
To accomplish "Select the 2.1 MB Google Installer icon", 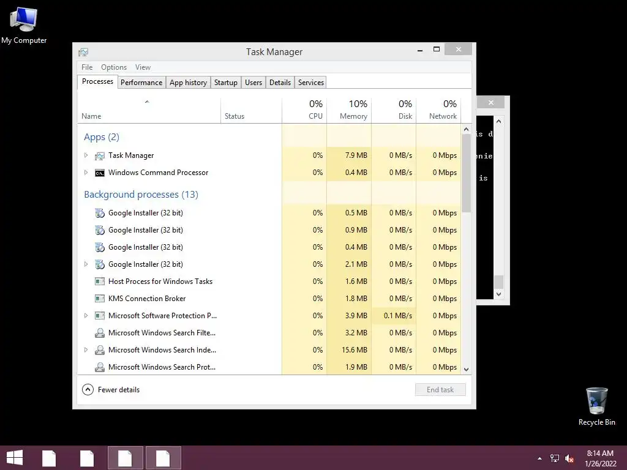I will 100,264.
